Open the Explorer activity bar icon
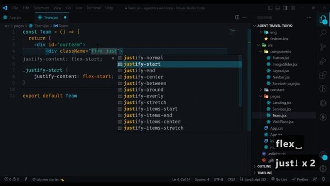330x186 pixels. [323, 20]
